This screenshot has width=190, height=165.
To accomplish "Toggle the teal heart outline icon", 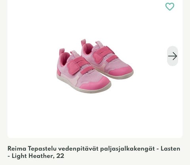I will click(170, 6).
